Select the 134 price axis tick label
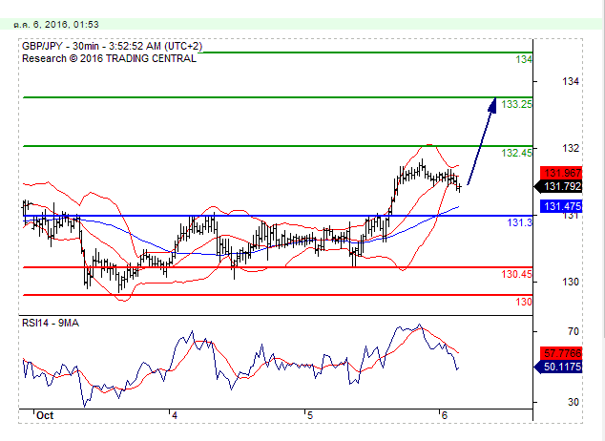Image resolution: width=605 pixels, height=441 pixels. point(571,81)
